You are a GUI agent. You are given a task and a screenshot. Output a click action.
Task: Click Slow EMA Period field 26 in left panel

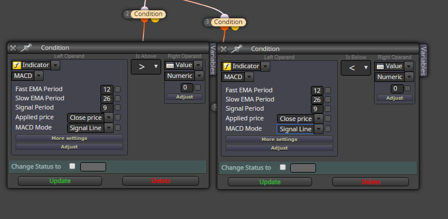107,99
